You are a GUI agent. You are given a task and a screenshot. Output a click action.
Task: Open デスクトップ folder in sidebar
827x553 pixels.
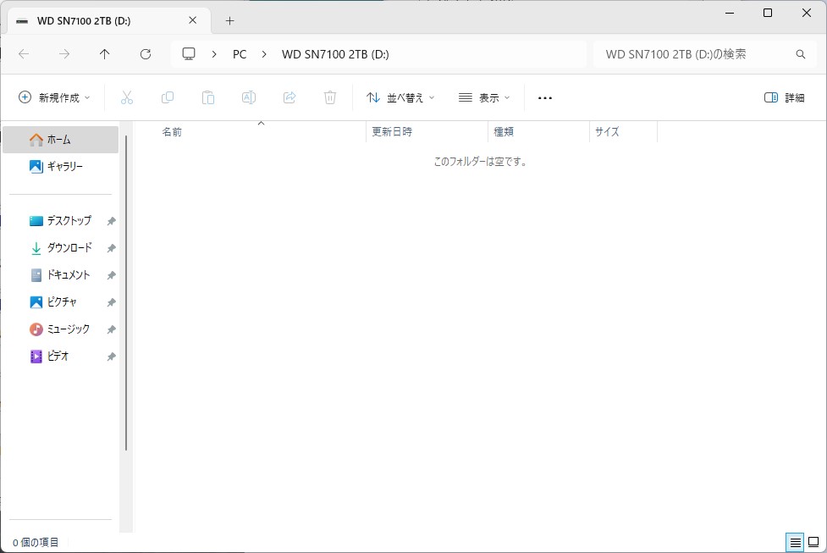pyautogui.click(x=61, y=220)
